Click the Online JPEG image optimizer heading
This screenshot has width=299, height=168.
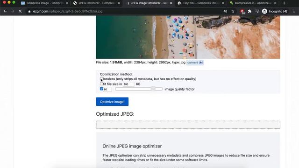[132, 146]
